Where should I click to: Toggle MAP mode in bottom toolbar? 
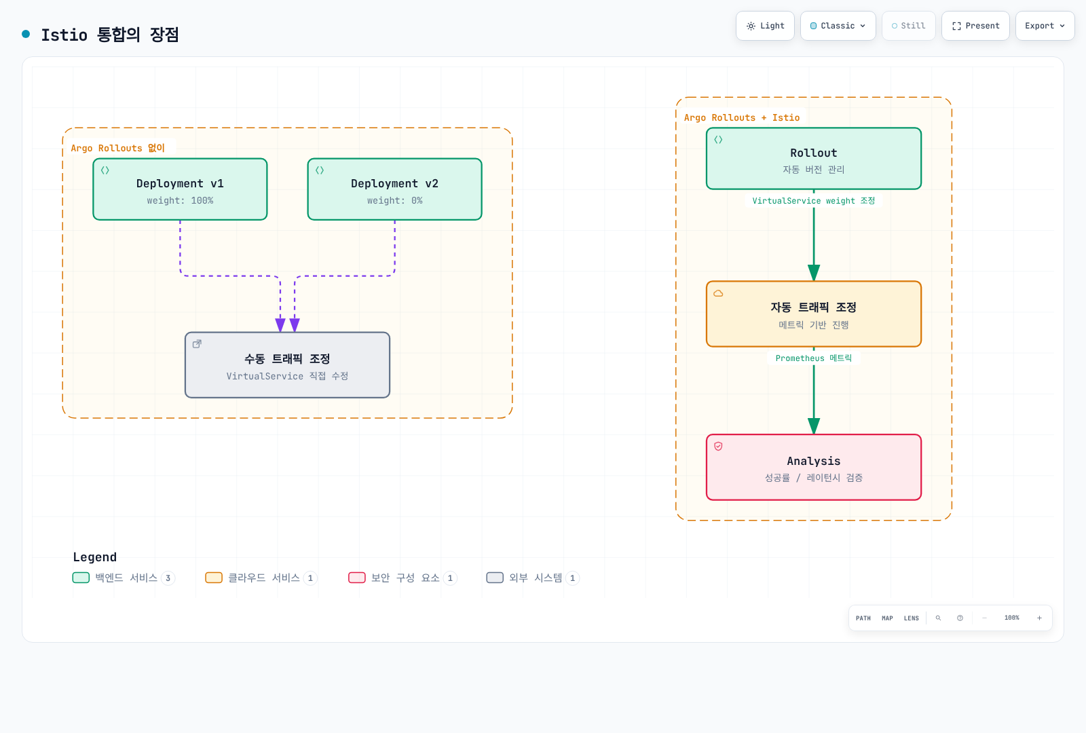(887, 618)
